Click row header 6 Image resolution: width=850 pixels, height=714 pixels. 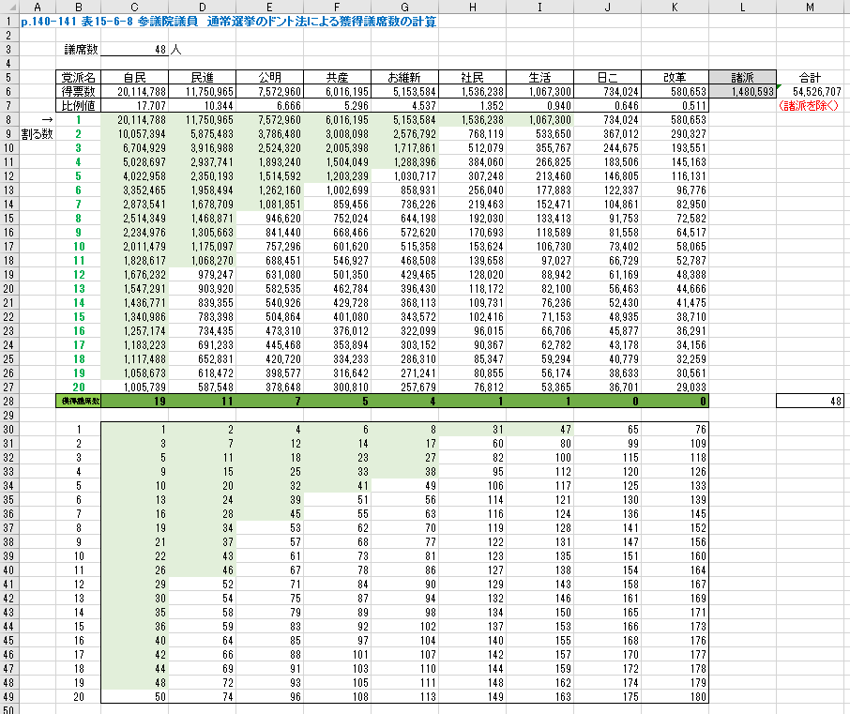[x=9, y=92]
